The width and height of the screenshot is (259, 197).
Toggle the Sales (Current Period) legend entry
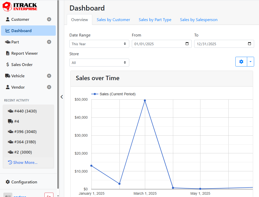(114, 94)
